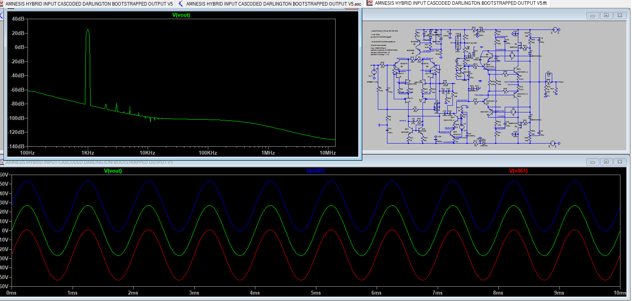This screenshot has height=301, width=632.
Task: Switch to the V5.fft tab
Action: click(457, 3)
